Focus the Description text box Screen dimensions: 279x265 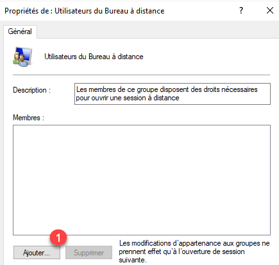(173, 94)
